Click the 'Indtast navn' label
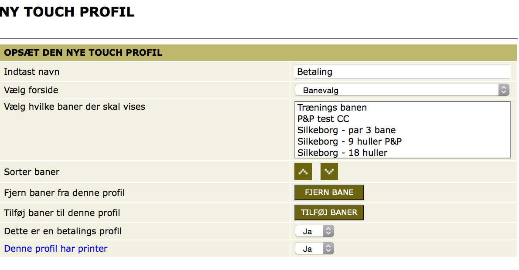Viewport: 519px width, 270px height. tap(32, 72)
